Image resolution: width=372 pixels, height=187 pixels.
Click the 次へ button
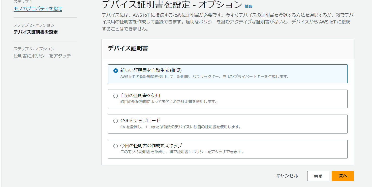coord(343,176)
